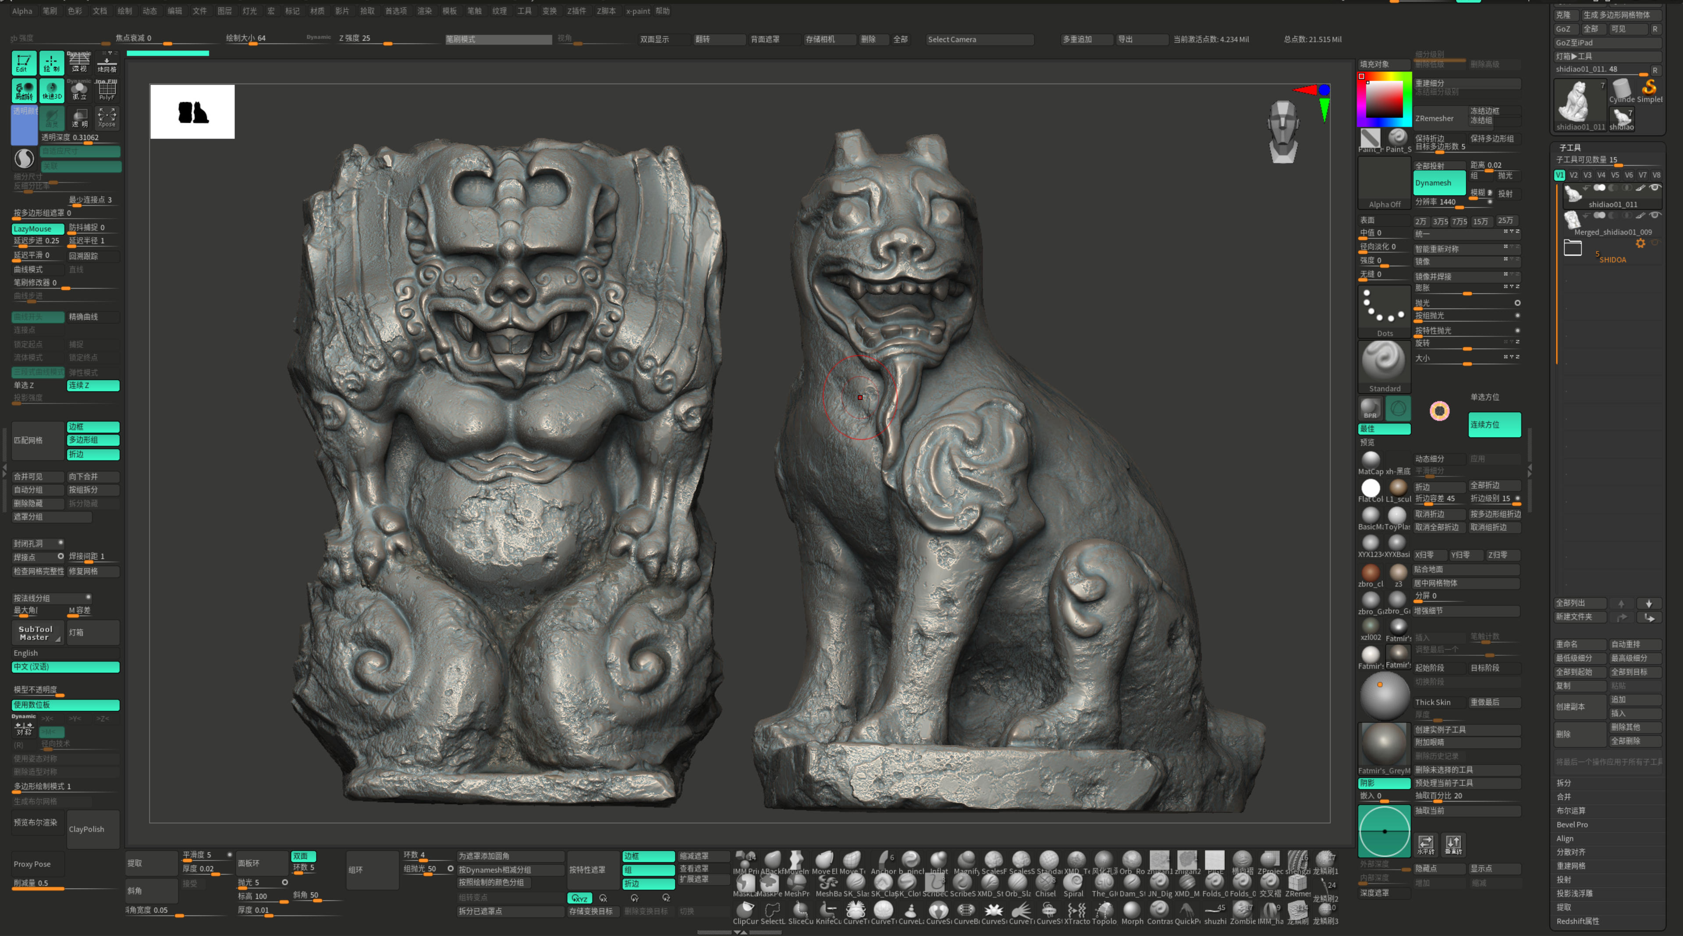This screenshot has height=936, width=1683.
Task: Expand the Bevel Pro section
Action: (x=1572, y=824)
